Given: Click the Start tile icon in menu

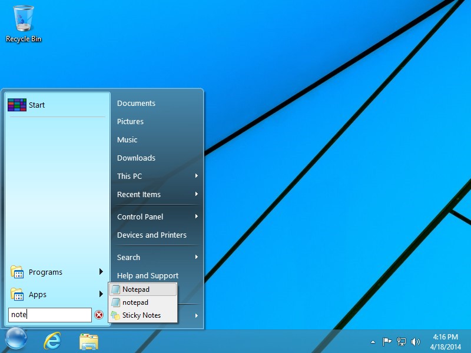Looking at the screenshot, I should point(17,105).
